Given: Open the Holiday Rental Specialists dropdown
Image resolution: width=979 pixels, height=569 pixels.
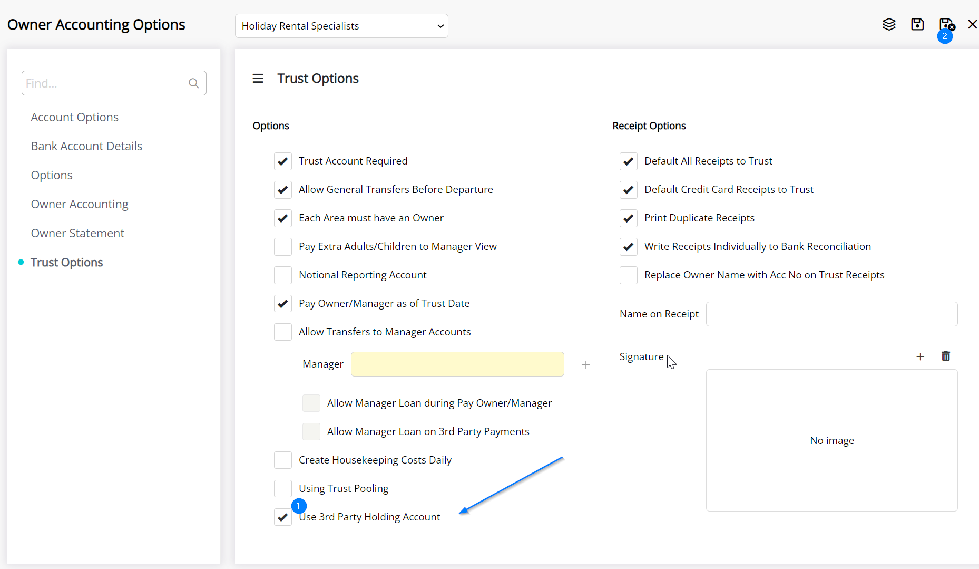Looking at the screenshot, I should coord(341,26).
